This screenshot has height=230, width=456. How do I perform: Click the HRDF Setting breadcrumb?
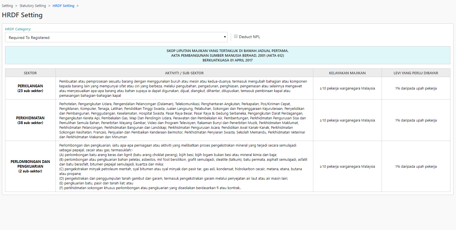tap(64, 6)
